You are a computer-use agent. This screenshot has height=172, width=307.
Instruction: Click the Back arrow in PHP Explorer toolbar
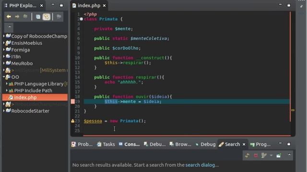(x=9, y=17)
